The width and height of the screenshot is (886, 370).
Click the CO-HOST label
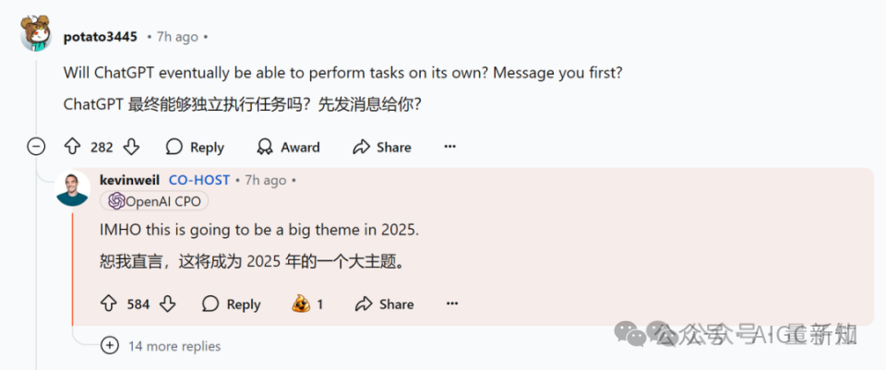point(199,180)
